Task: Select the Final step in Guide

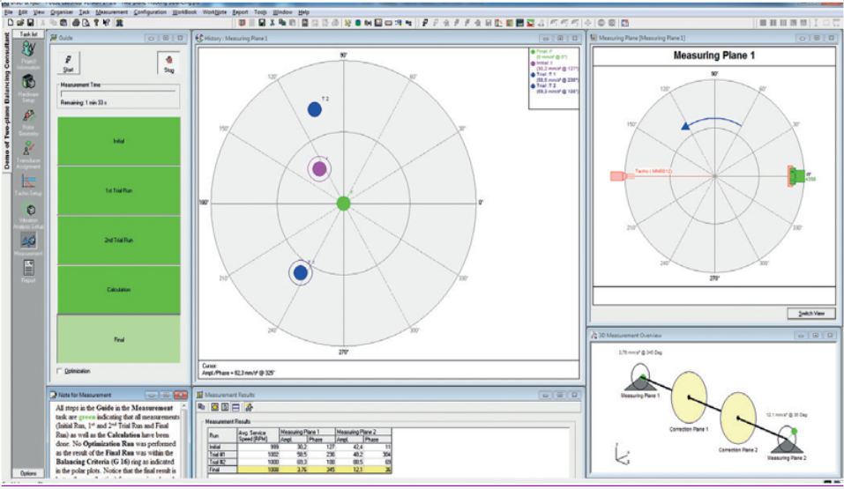Action: coord(118,339)
